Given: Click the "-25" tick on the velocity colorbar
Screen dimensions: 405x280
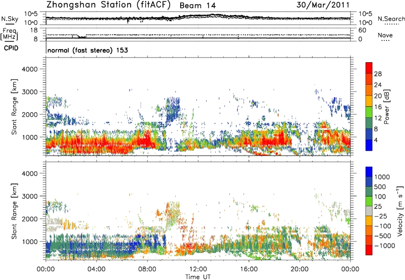Looking at the screenshot, I should tap(381, 216).
